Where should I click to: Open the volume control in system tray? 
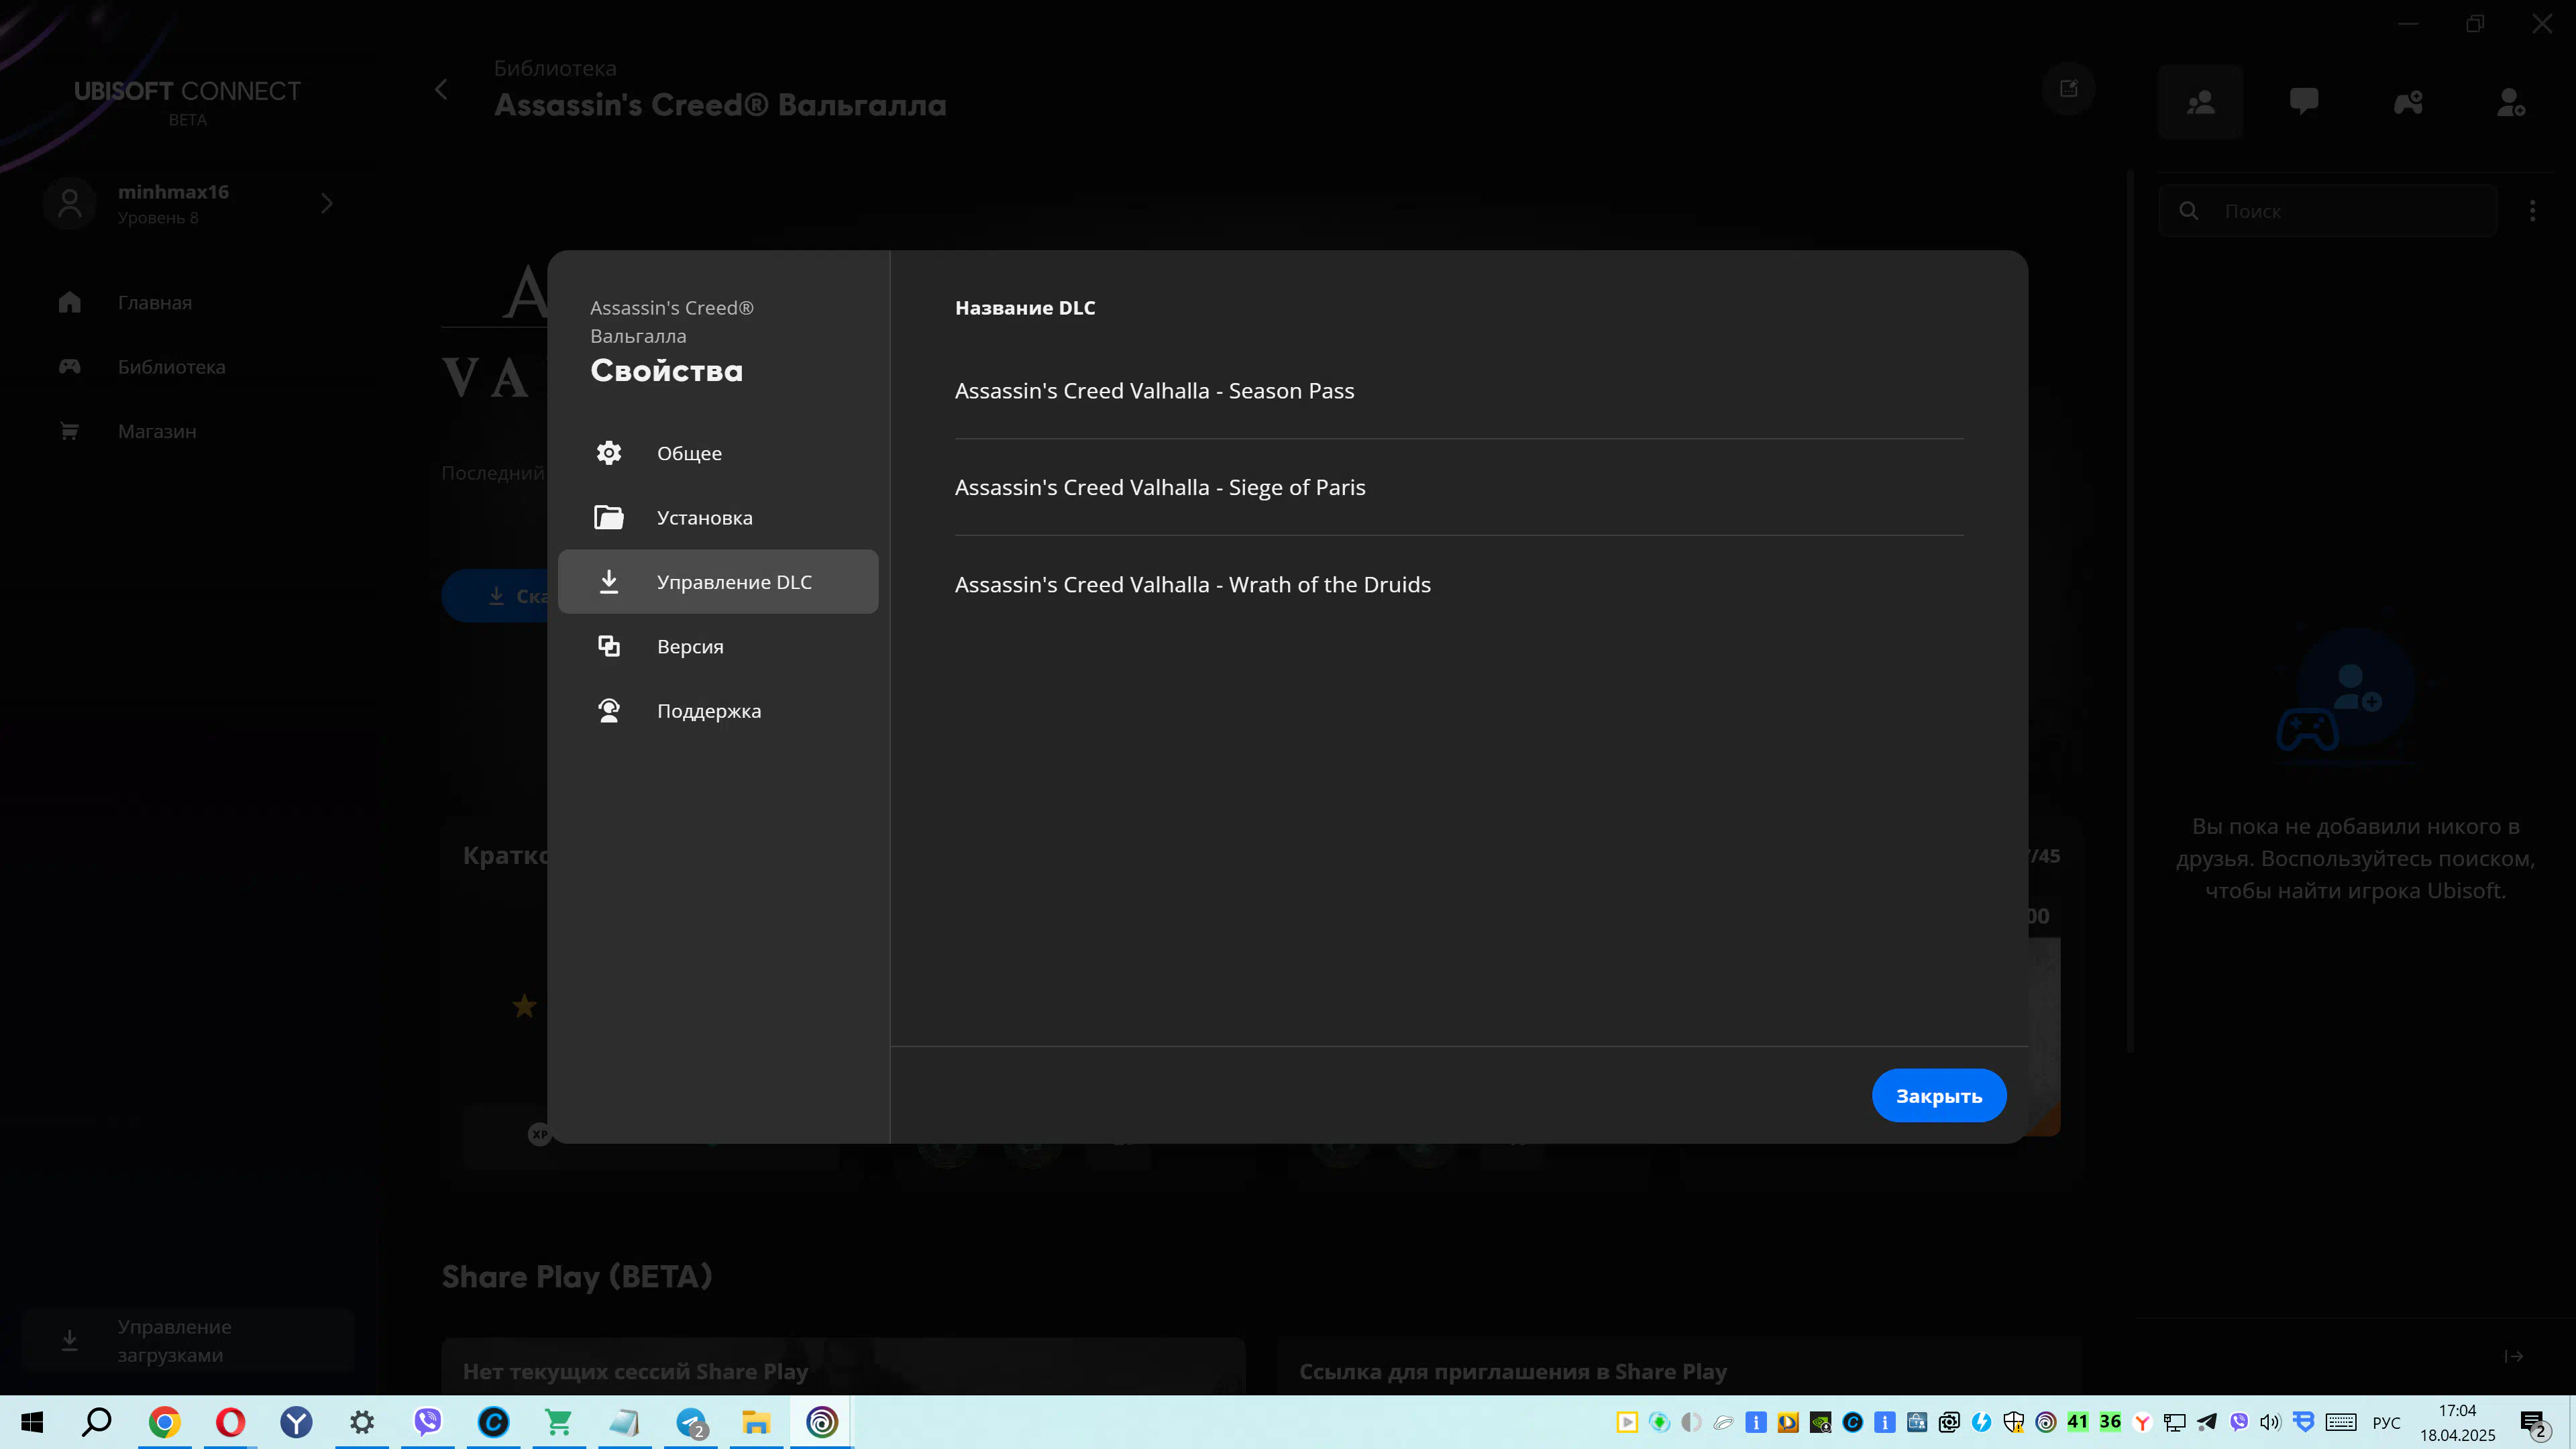click(x=2270, y=1422)
